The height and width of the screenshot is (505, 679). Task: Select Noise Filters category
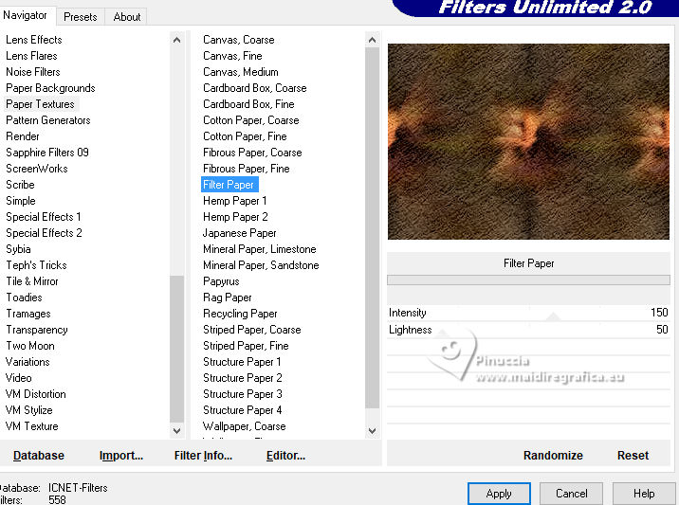pyautogui.click(x=33, y=72)
